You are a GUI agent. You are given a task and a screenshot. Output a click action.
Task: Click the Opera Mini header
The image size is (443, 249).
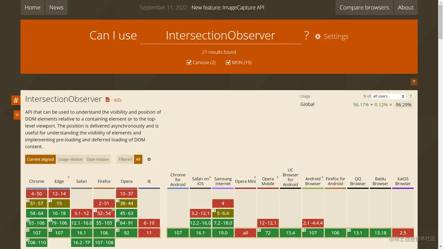pos(245,181)
